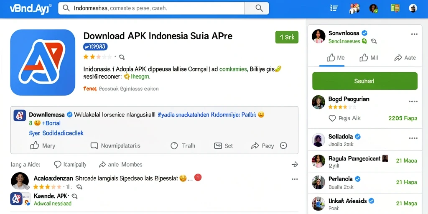Click the Kawnde. APK app icon
428x214 pixels.
coord(16,199)
